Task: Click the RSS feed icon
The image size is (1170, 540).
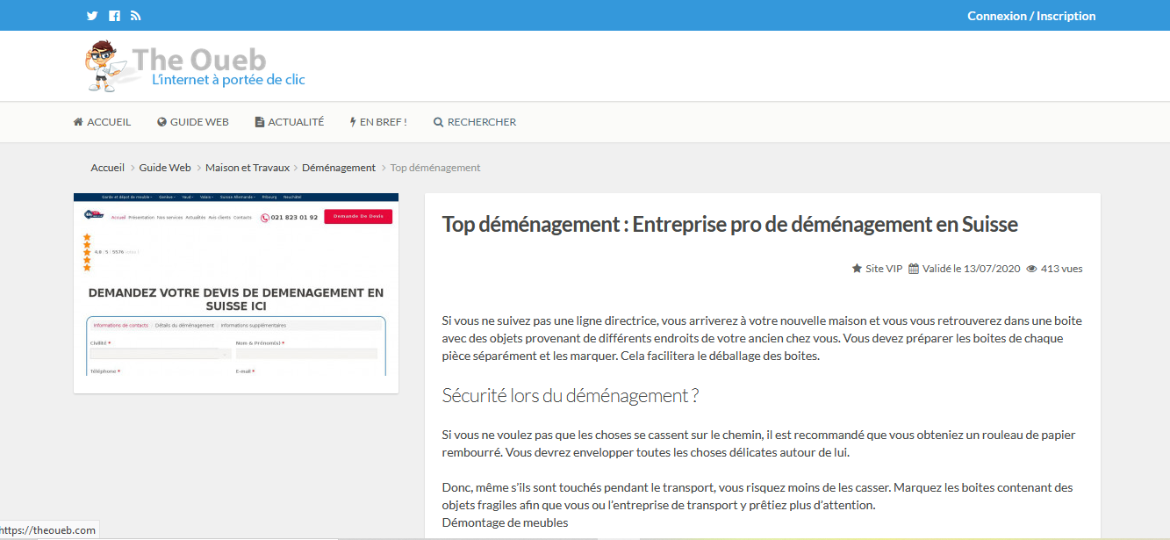Action: click(135, 15)
